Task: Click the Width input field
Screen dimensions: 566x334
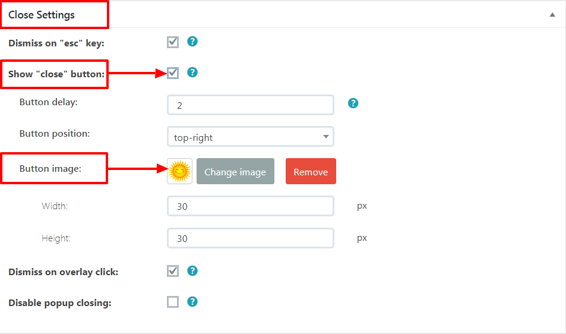Action: pos(251,206)
